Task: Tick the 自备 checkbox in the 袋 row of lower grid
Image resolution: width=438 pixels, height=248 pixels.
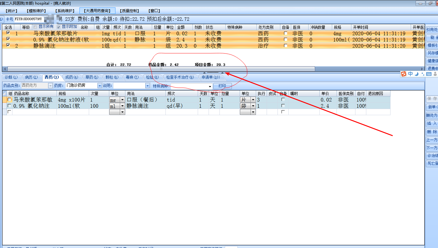Action: 283,106
